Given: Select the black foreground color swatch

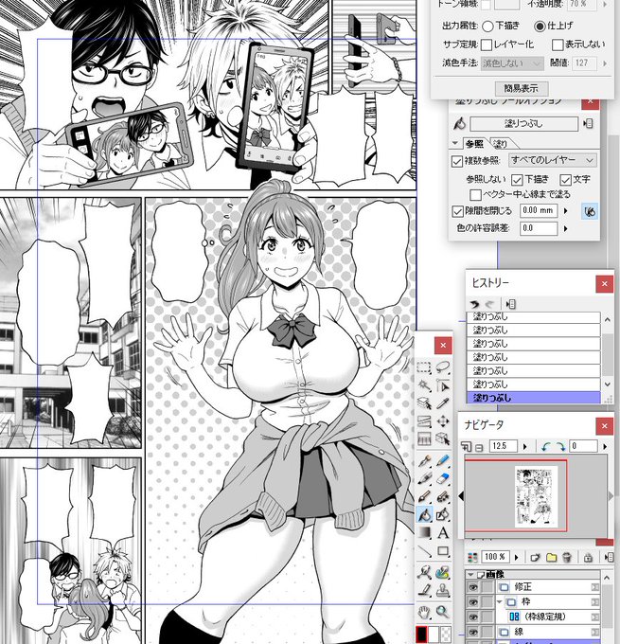Looking at the screenshot, I should 421,635.
